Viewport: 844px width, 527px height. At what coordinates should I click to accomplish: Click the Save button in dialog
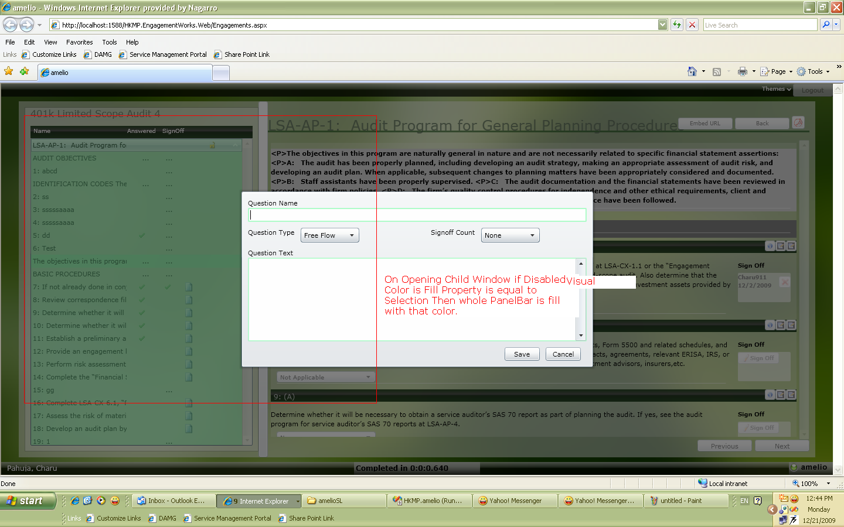click(522, 354)
